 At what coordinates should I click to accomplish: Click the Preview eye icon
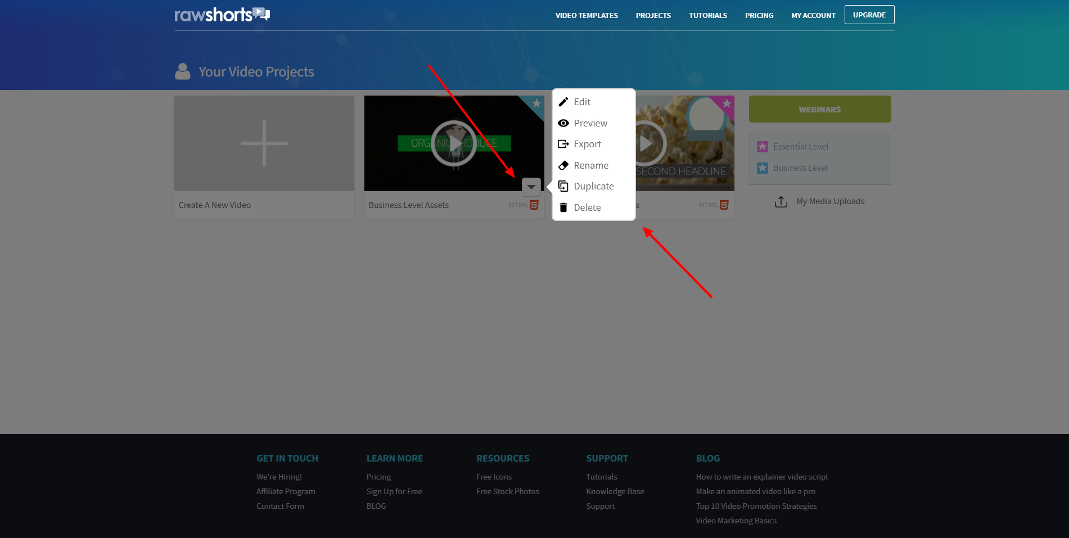[563, 123]
